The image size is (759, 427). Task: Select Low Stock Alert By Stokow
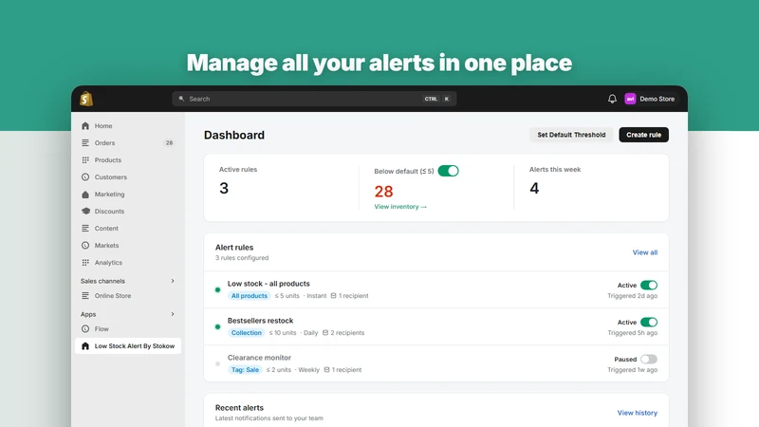[x=128, y=346]
